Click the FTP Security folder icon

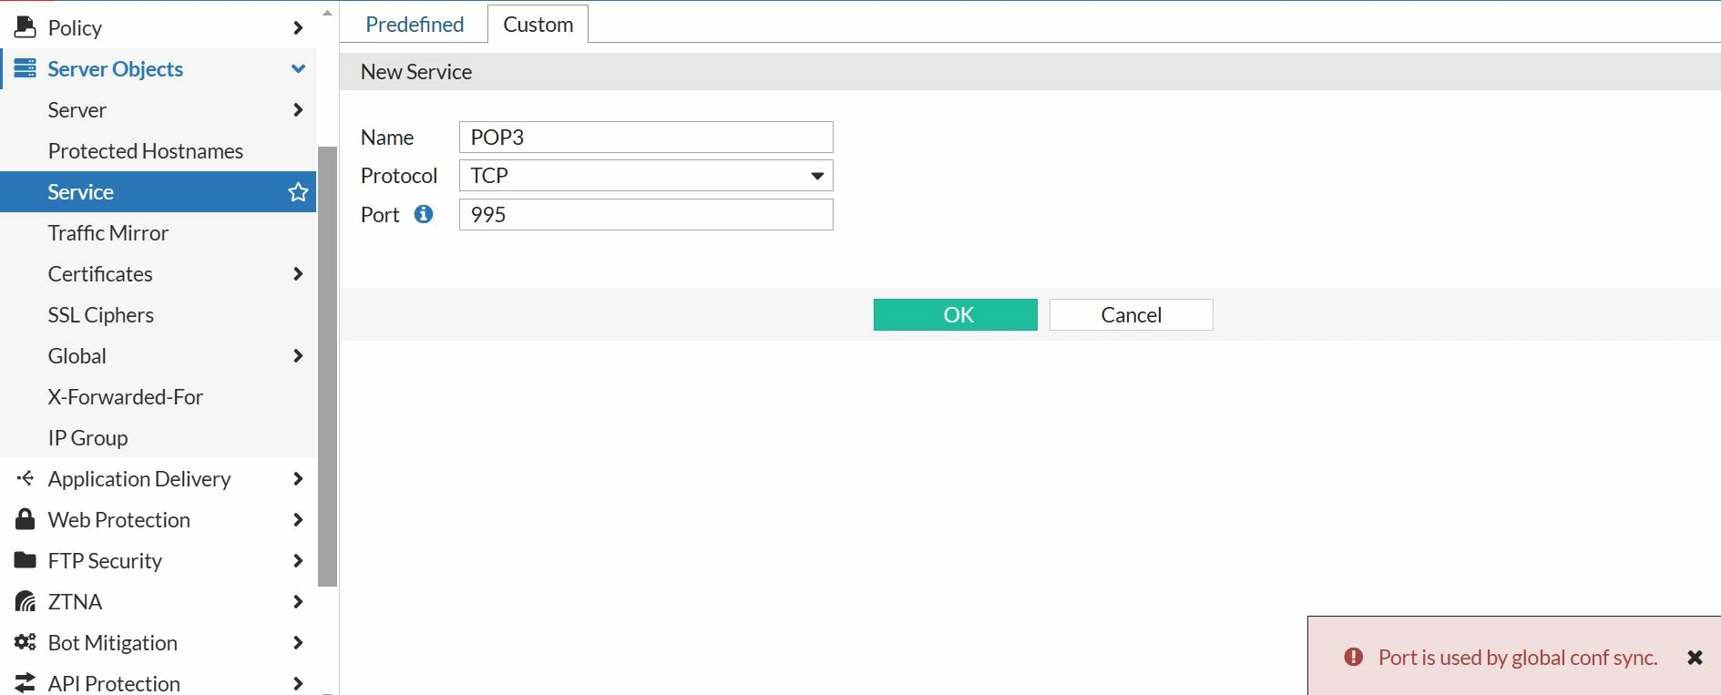(25, 559)
